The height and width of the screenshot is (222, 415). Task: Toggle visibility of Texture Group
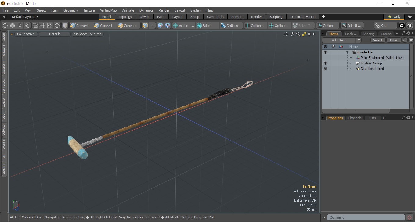point(325,63)
